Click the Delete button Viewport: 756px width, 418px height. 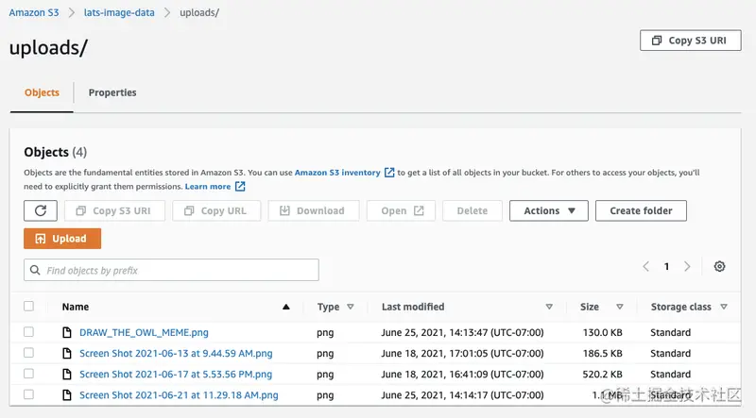click(472, 210)
